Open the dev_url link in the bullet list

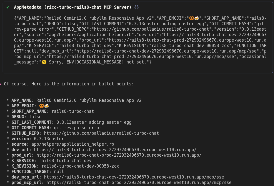click(115, 150)
